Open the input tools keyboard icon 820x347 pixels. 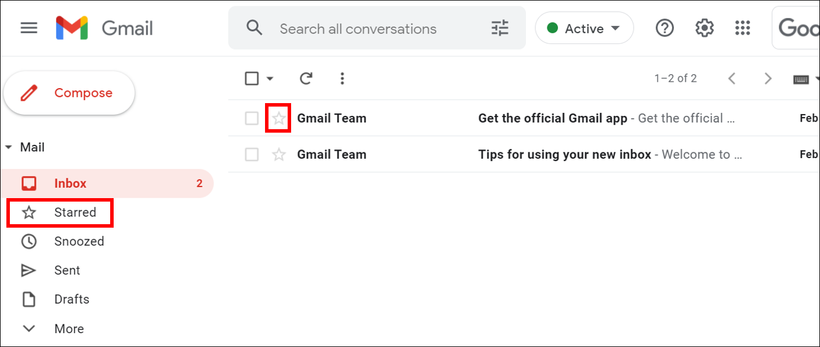[x=801, y=79]
